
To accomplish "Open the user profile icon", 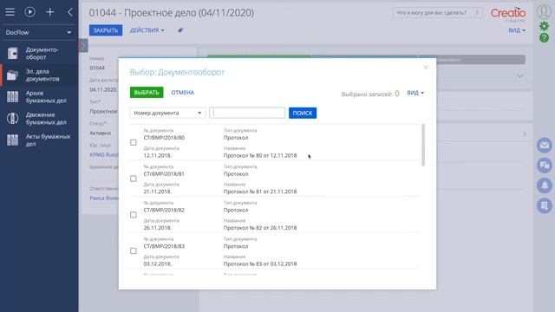I will coord(544,11).
